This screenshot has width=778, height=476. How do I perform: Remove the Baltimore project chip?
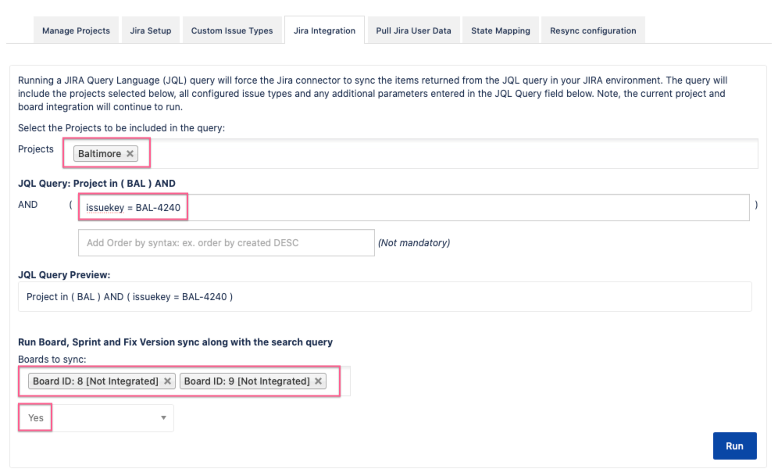pyautogui.click(x=130, y=154)
